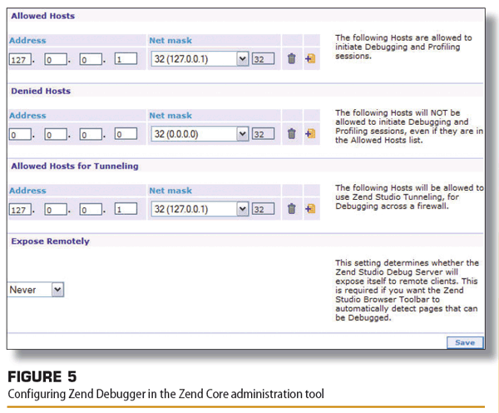
Task: Delete the Allowed Hosts entry via trash icon
Action: 291,59
